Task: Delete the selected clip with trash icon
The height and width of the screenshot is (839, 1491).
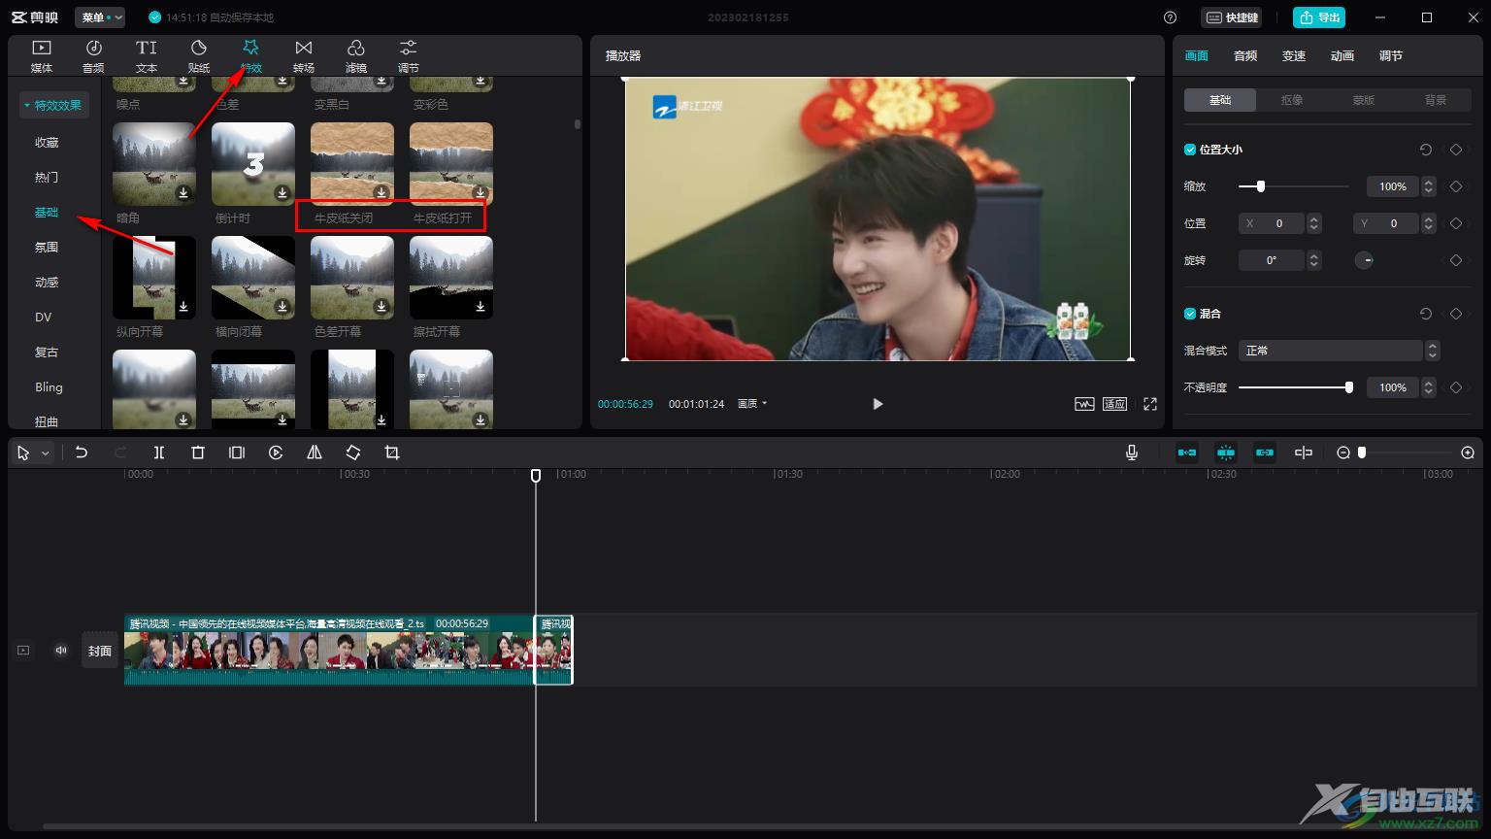Action: pyautogui.click(x=198, y=453)
